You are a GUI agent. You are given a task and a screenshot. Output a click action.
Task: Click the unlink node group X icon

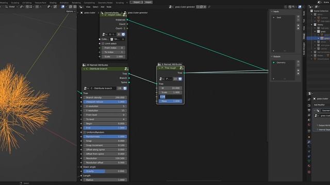tap(205, 7)
